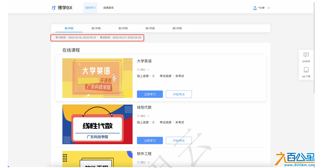Switch to the 第3学期 tab
This screenshot has width=317, height=168.
123,28
